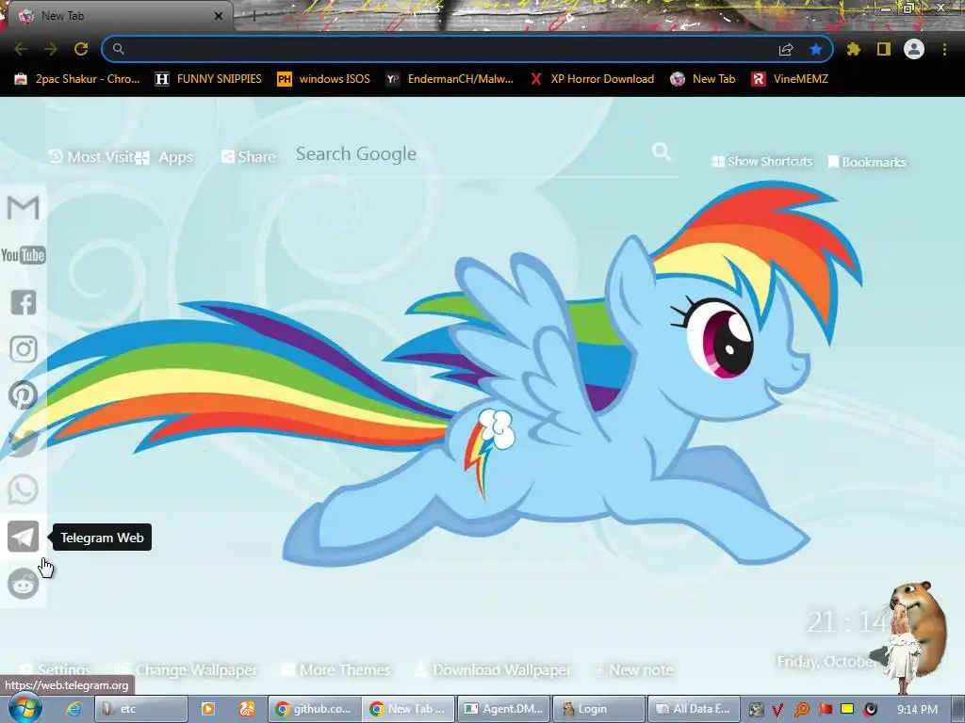965x723 pixels.
Task: Open the Instagram sidebar shortcut
Action: [x=24, y=348]
